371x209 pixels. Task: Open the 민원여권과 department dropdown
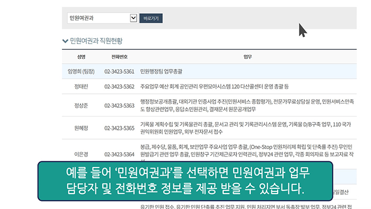click(102, 18)
